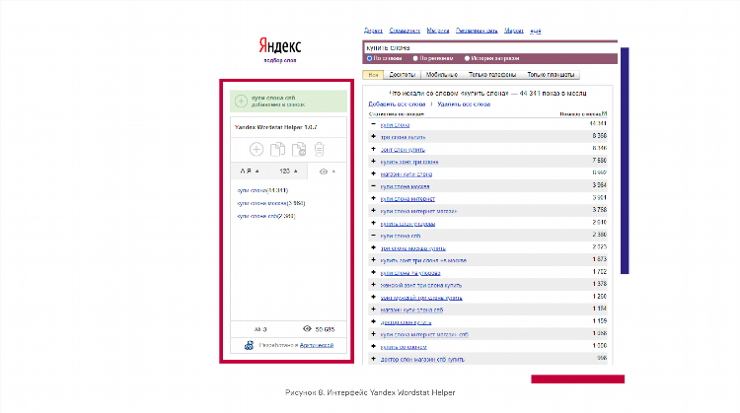Click minus icon next to 'купи слона москва' in results

[x=373, y=186]
